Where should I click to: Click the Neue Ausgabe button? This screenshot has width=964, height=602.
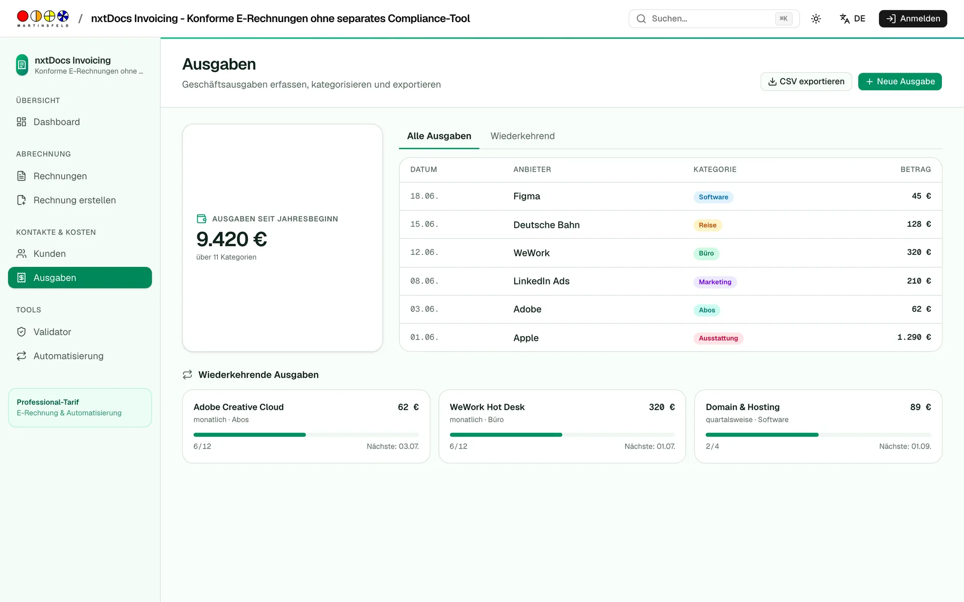click(x=900, y=81)
